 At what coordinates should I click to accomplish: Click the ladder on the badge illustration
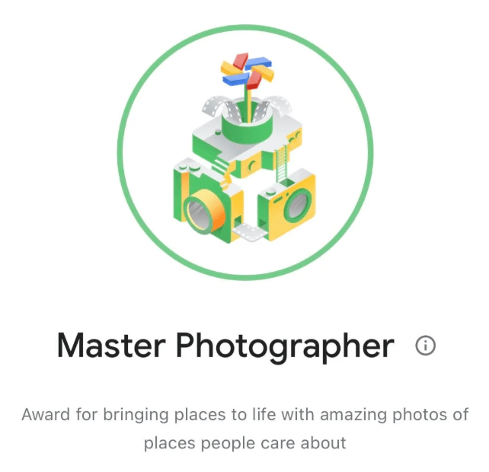pyautogui.click(x=281, y=164)
